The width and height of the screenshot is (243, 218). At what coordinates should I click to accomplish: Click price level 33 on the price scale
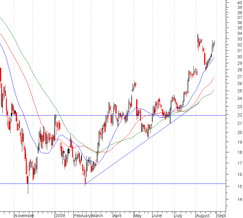pyautogui.click(x=240, y=39)
